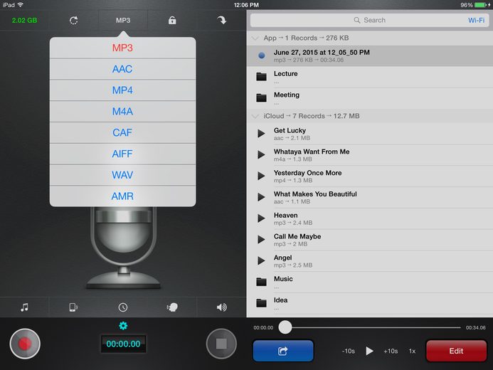
Task: Click the red Edit button
Action: [x=456, y=351]
